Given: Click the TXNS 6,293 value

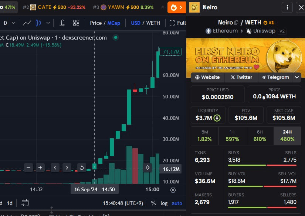Looking at the screenshot, I should 202,160.
